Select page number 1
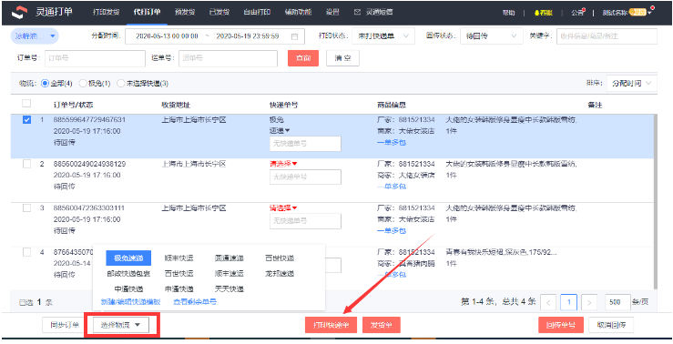 click(x=569, y=302)
